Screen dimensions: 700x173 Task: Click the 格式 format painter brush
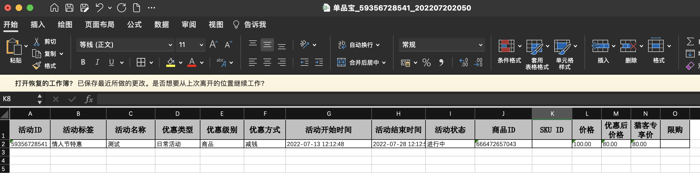coord(44,66)
